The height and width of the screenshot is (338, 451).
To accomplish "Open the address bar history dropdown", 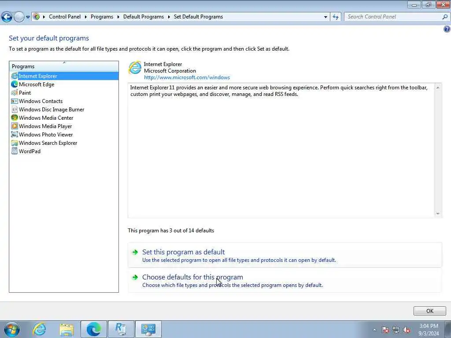I will point(325,17).
